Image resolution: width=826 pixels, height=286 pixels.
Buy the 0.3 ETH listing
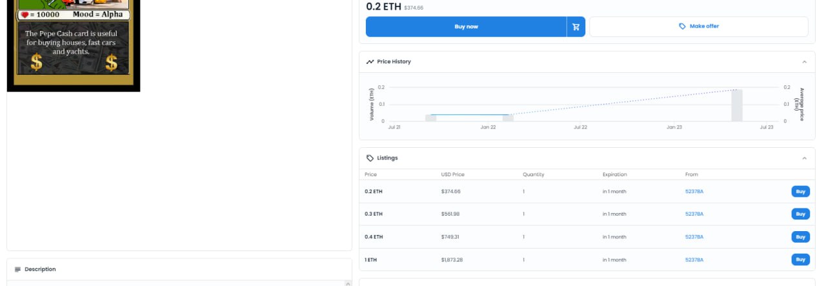800,214
